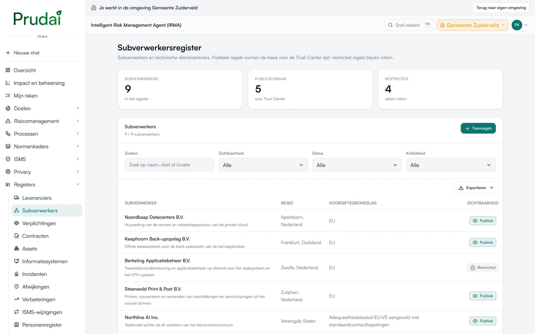The image size is (535, 334).
Task: Click the Impact en beheersing chart icon
Action: (x=8, y=83)
